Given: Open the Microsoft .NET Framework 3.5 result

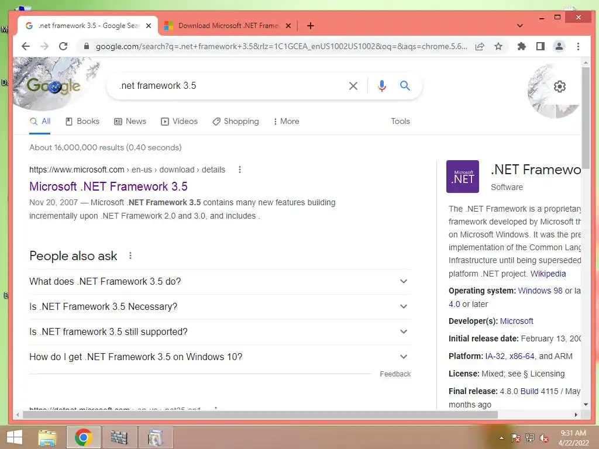Looking at the screenshot, I should click(x=108, y=186).
